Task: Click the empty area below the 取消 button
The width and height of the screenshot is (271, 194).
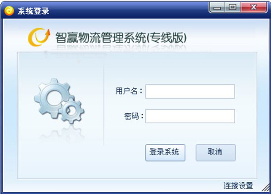Action: point(215,170)
